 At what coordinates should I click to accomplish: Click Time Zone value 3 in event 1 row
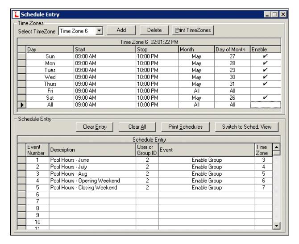(264, 160)
